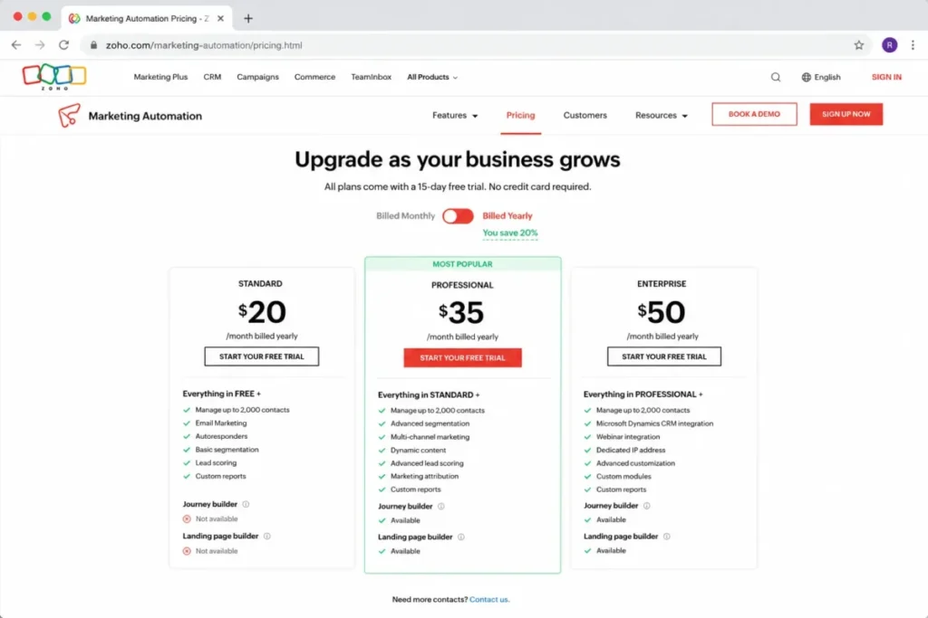Click info icon beside Professional Journey builder
Viewport: 928px width, 618px height.
tap(441, 507)
